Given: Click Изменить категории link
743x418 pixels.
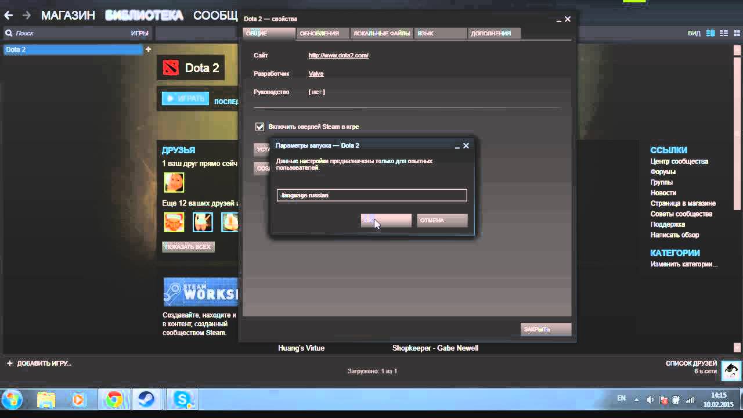Looking at the screenshot, I should click(684, 264).
